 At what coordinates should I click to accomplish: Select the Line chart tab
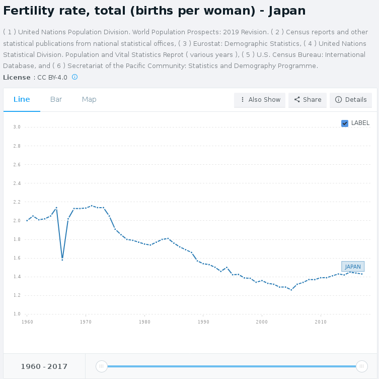[x=22, y=99]
